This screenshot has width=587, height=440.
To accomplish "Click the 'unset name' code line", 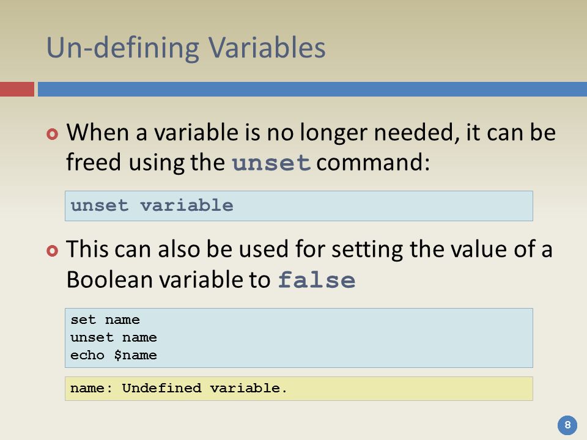I will [114, 337].
